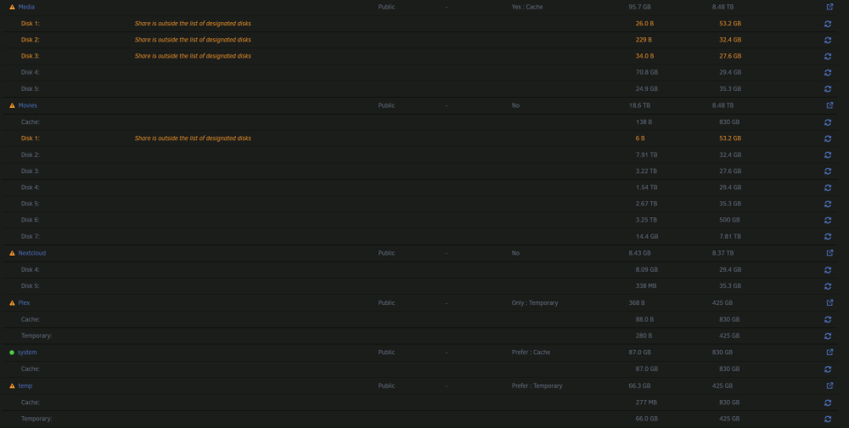The width and height of the screenshot is (849, 428).
Task: Refresh Movies Cache row showing 138 B
Action: (x=827, y=122)
